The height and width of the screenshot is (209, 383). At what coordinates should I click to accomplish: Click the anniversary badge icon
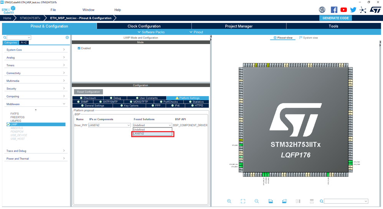point(322,10)
